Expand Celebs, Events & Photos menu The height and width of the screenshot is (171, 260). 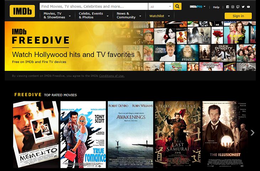(x=94, y=15)
